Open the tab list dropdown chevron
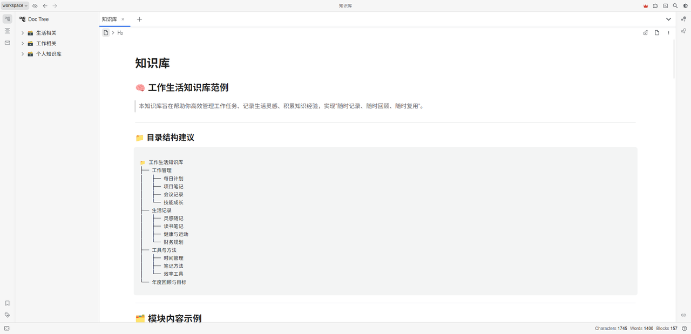 pos(668,19)
